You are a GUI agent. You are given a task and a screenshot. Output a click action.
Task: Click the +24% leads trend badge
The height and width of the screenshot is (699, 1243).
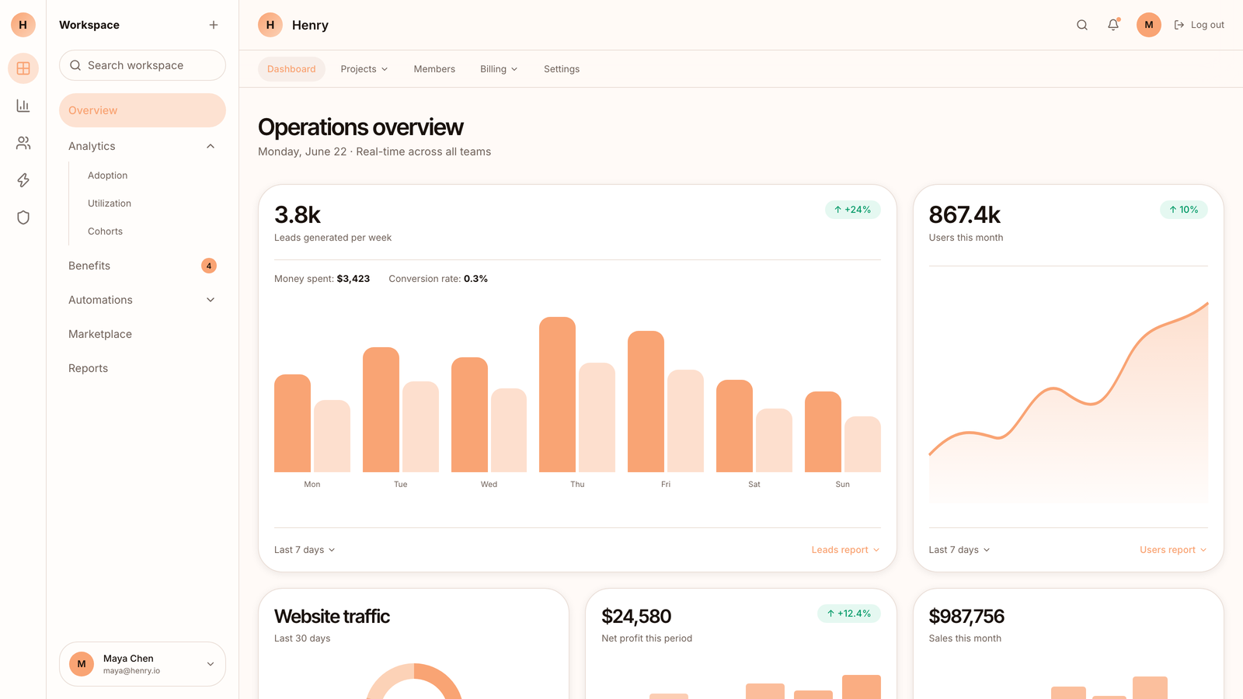(852, 210)
